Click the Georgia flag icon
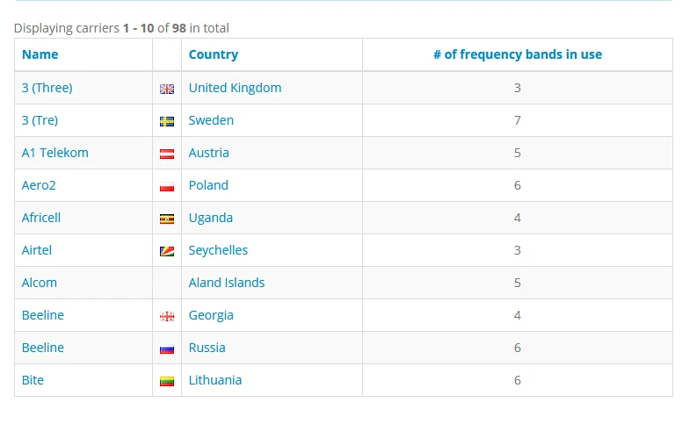Image resolution: width=697 pixels, height=424 pixels. coord(167,316)
